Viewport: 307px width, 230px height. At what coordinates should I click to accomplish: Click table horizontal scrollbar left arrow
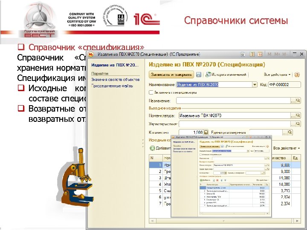(x=153, y=221)
